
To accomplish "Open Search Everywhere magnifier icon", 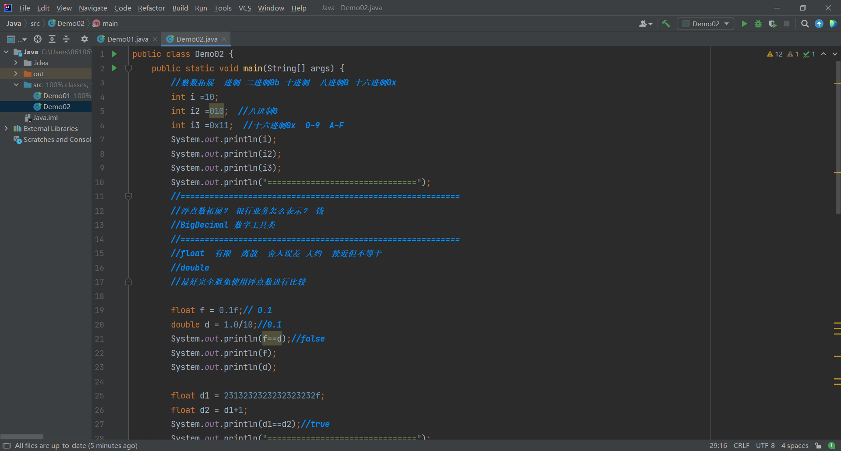I will [805, 24].
